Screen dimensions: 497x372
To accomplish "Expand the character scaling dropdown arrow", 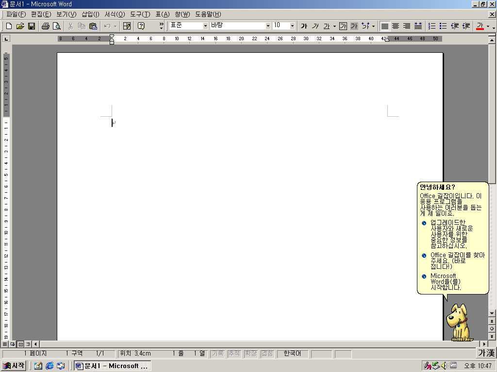I will click(373, 26).
